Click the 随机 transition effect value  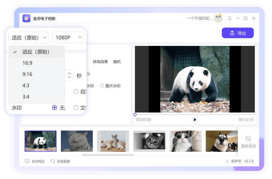(x=117, y=62)
